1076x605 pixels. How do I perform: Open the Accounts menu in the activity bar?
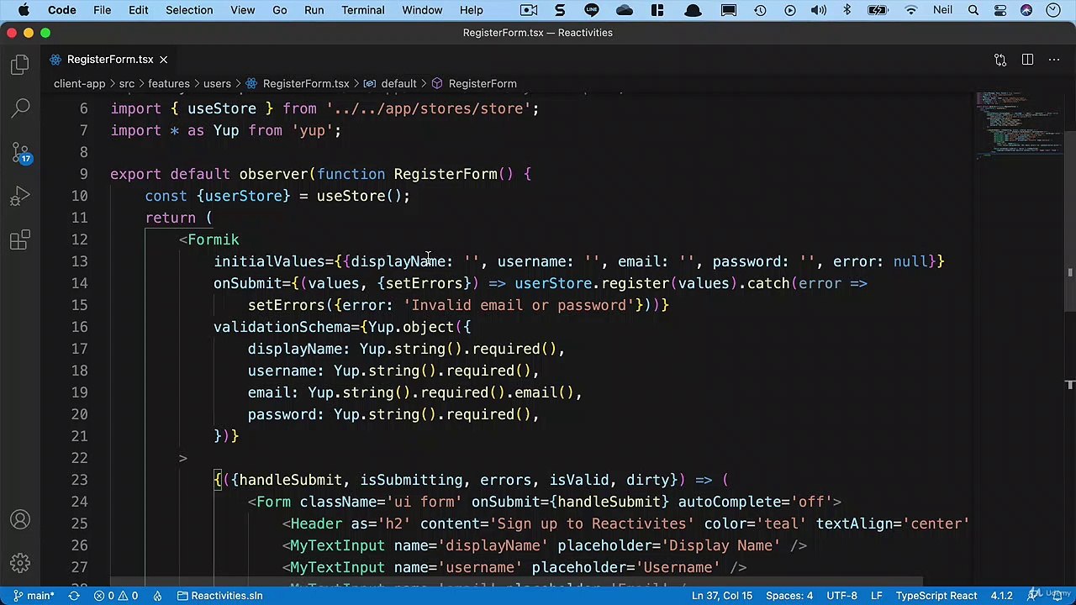[x=20, y=520]
